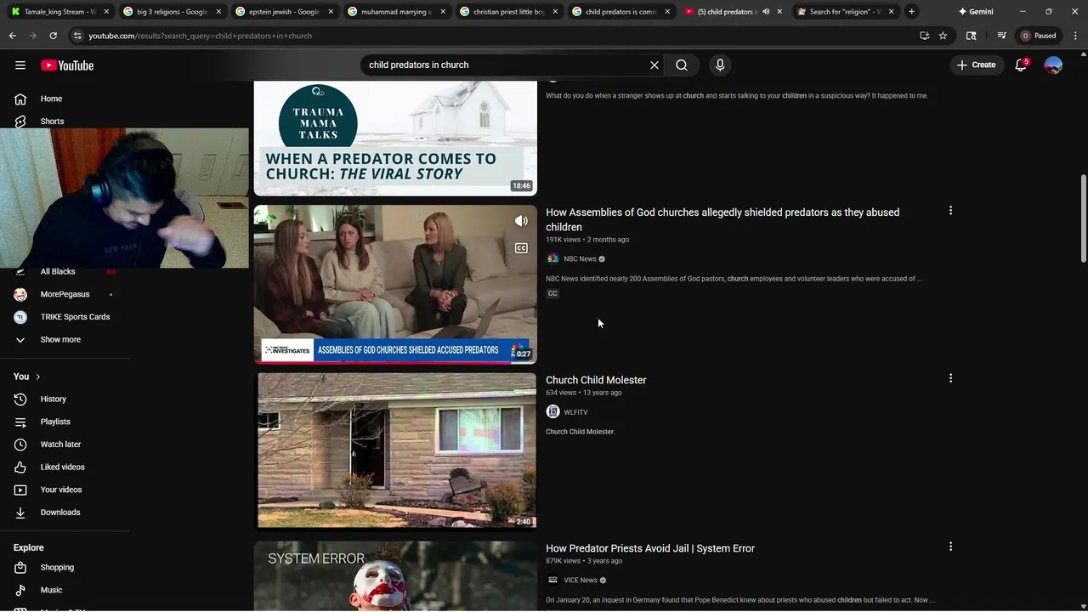1088x612 pixels.
Task: Clear the search box with the X
Action: [654, 65]
